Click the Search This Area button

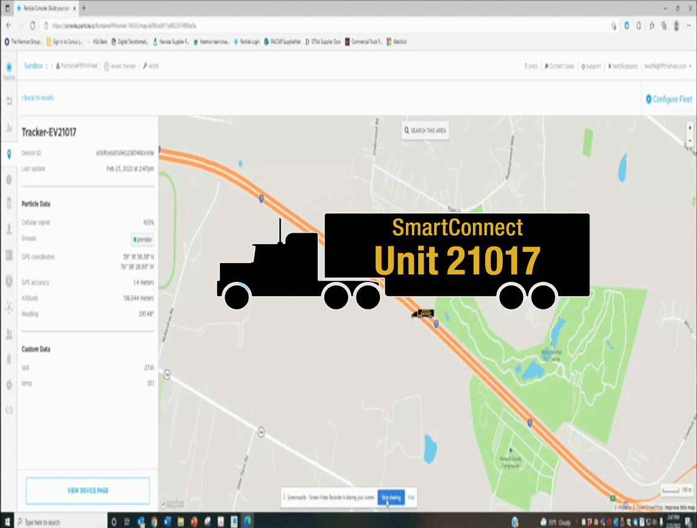425,131
